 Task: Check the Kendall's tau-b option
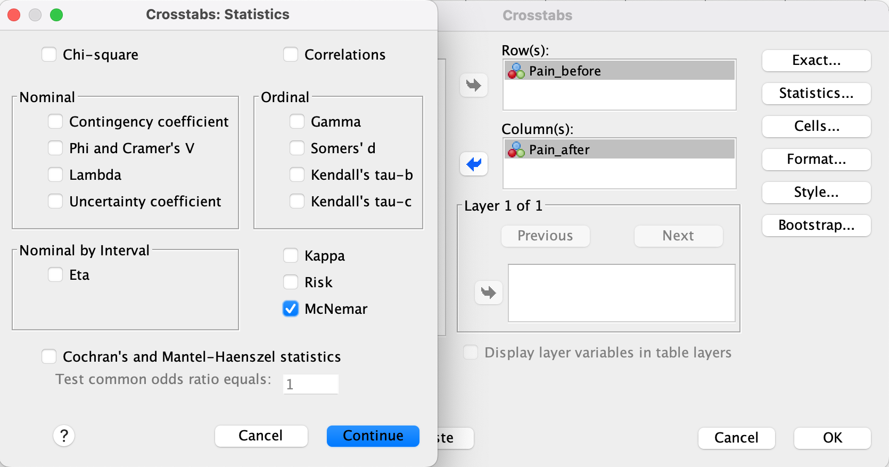tap(297, 174)
